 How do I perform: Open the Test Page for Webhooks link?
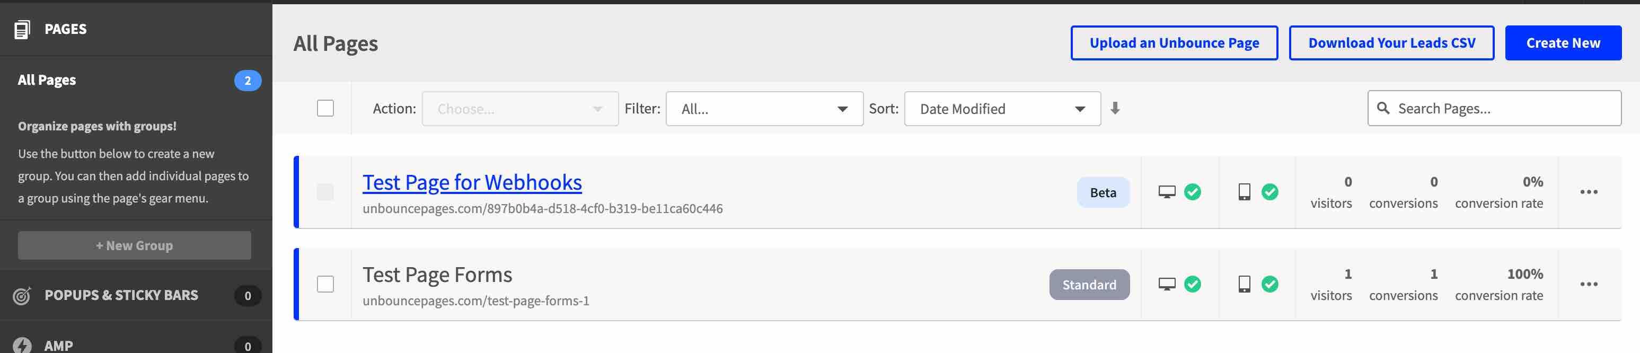(472, 182)
